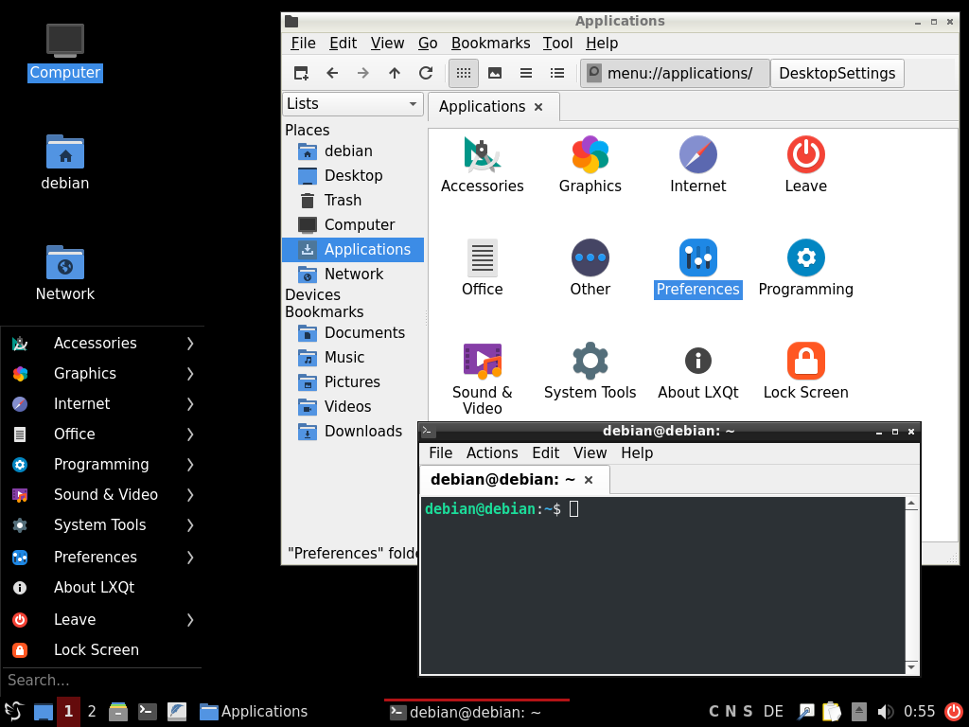Open the clipboard manager in the tray
This screenshot has height=727, width=969.
click(x=832, y=711)
